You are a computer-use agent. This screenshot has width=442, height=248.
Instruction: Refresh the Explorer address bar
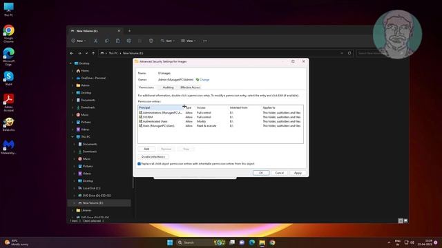[349, 53]
